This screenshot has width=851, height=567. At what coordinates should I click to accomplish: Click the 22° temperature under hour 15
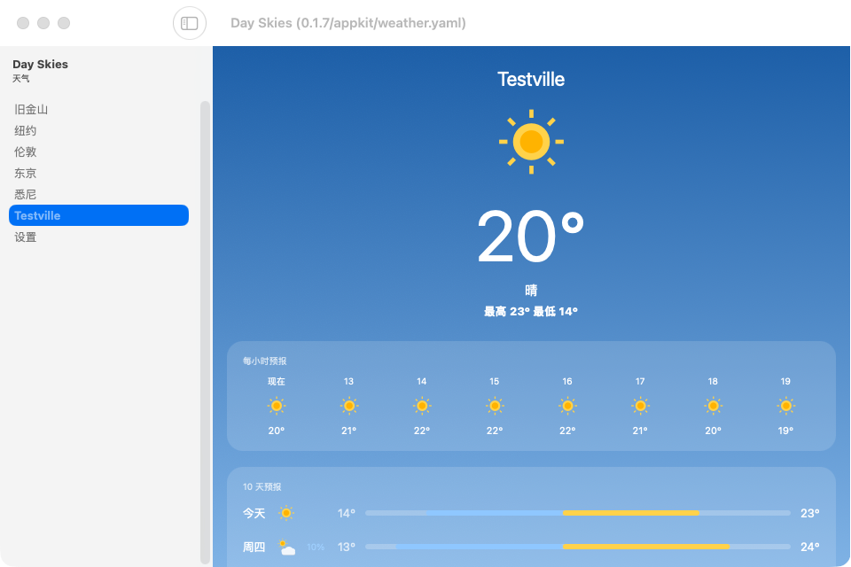(x=495, y=431)
